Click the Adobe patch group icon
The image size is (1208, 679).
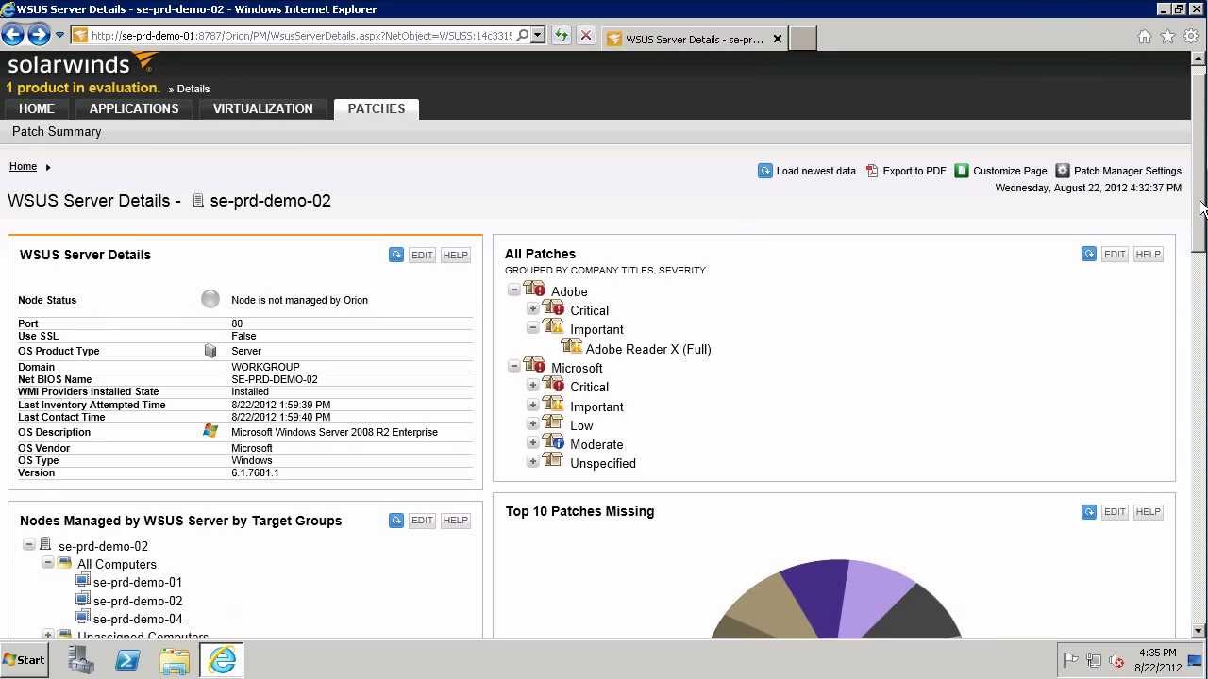pyautogui.click(x=535, y=290)
